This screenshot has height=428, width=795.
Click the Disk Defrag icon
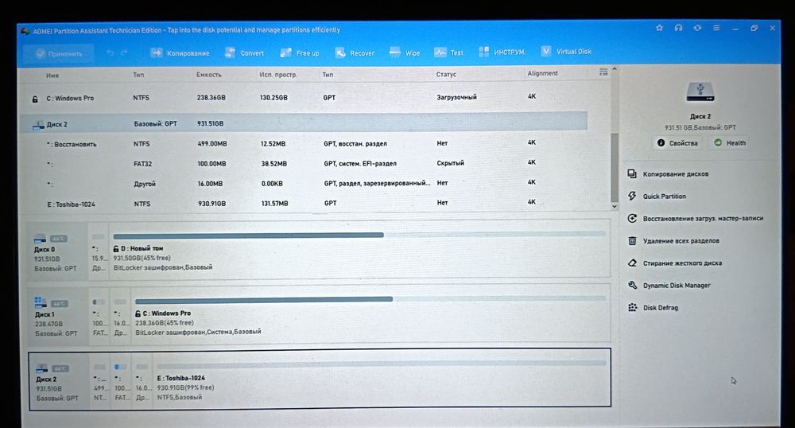click(632, 307)
